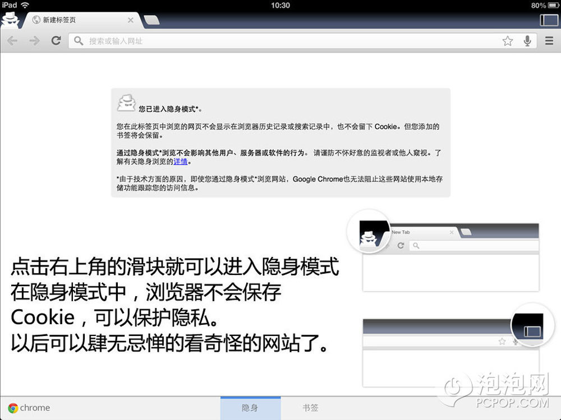Tap the back navigation arrow
The image size is (561, 420).
[12, 41]
